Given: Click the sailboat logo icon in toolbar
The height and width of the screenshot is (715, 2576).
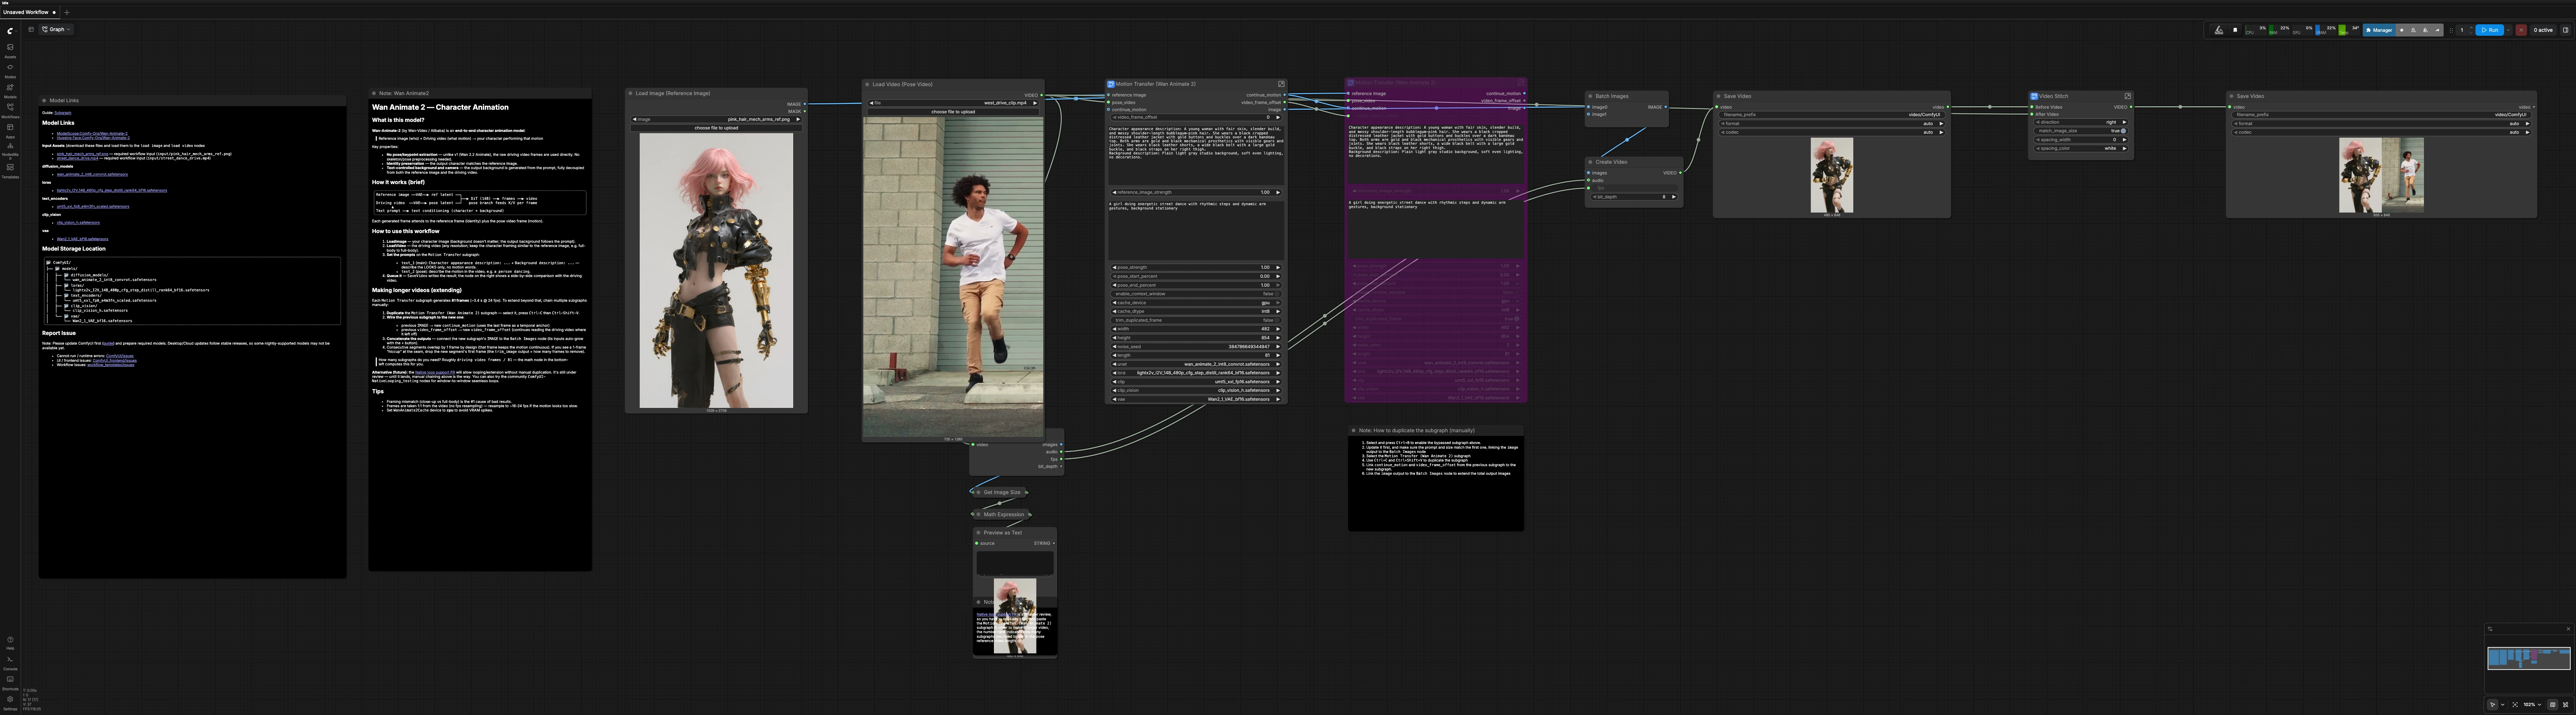Looking at the screenshot, I should coord(2219,30).
